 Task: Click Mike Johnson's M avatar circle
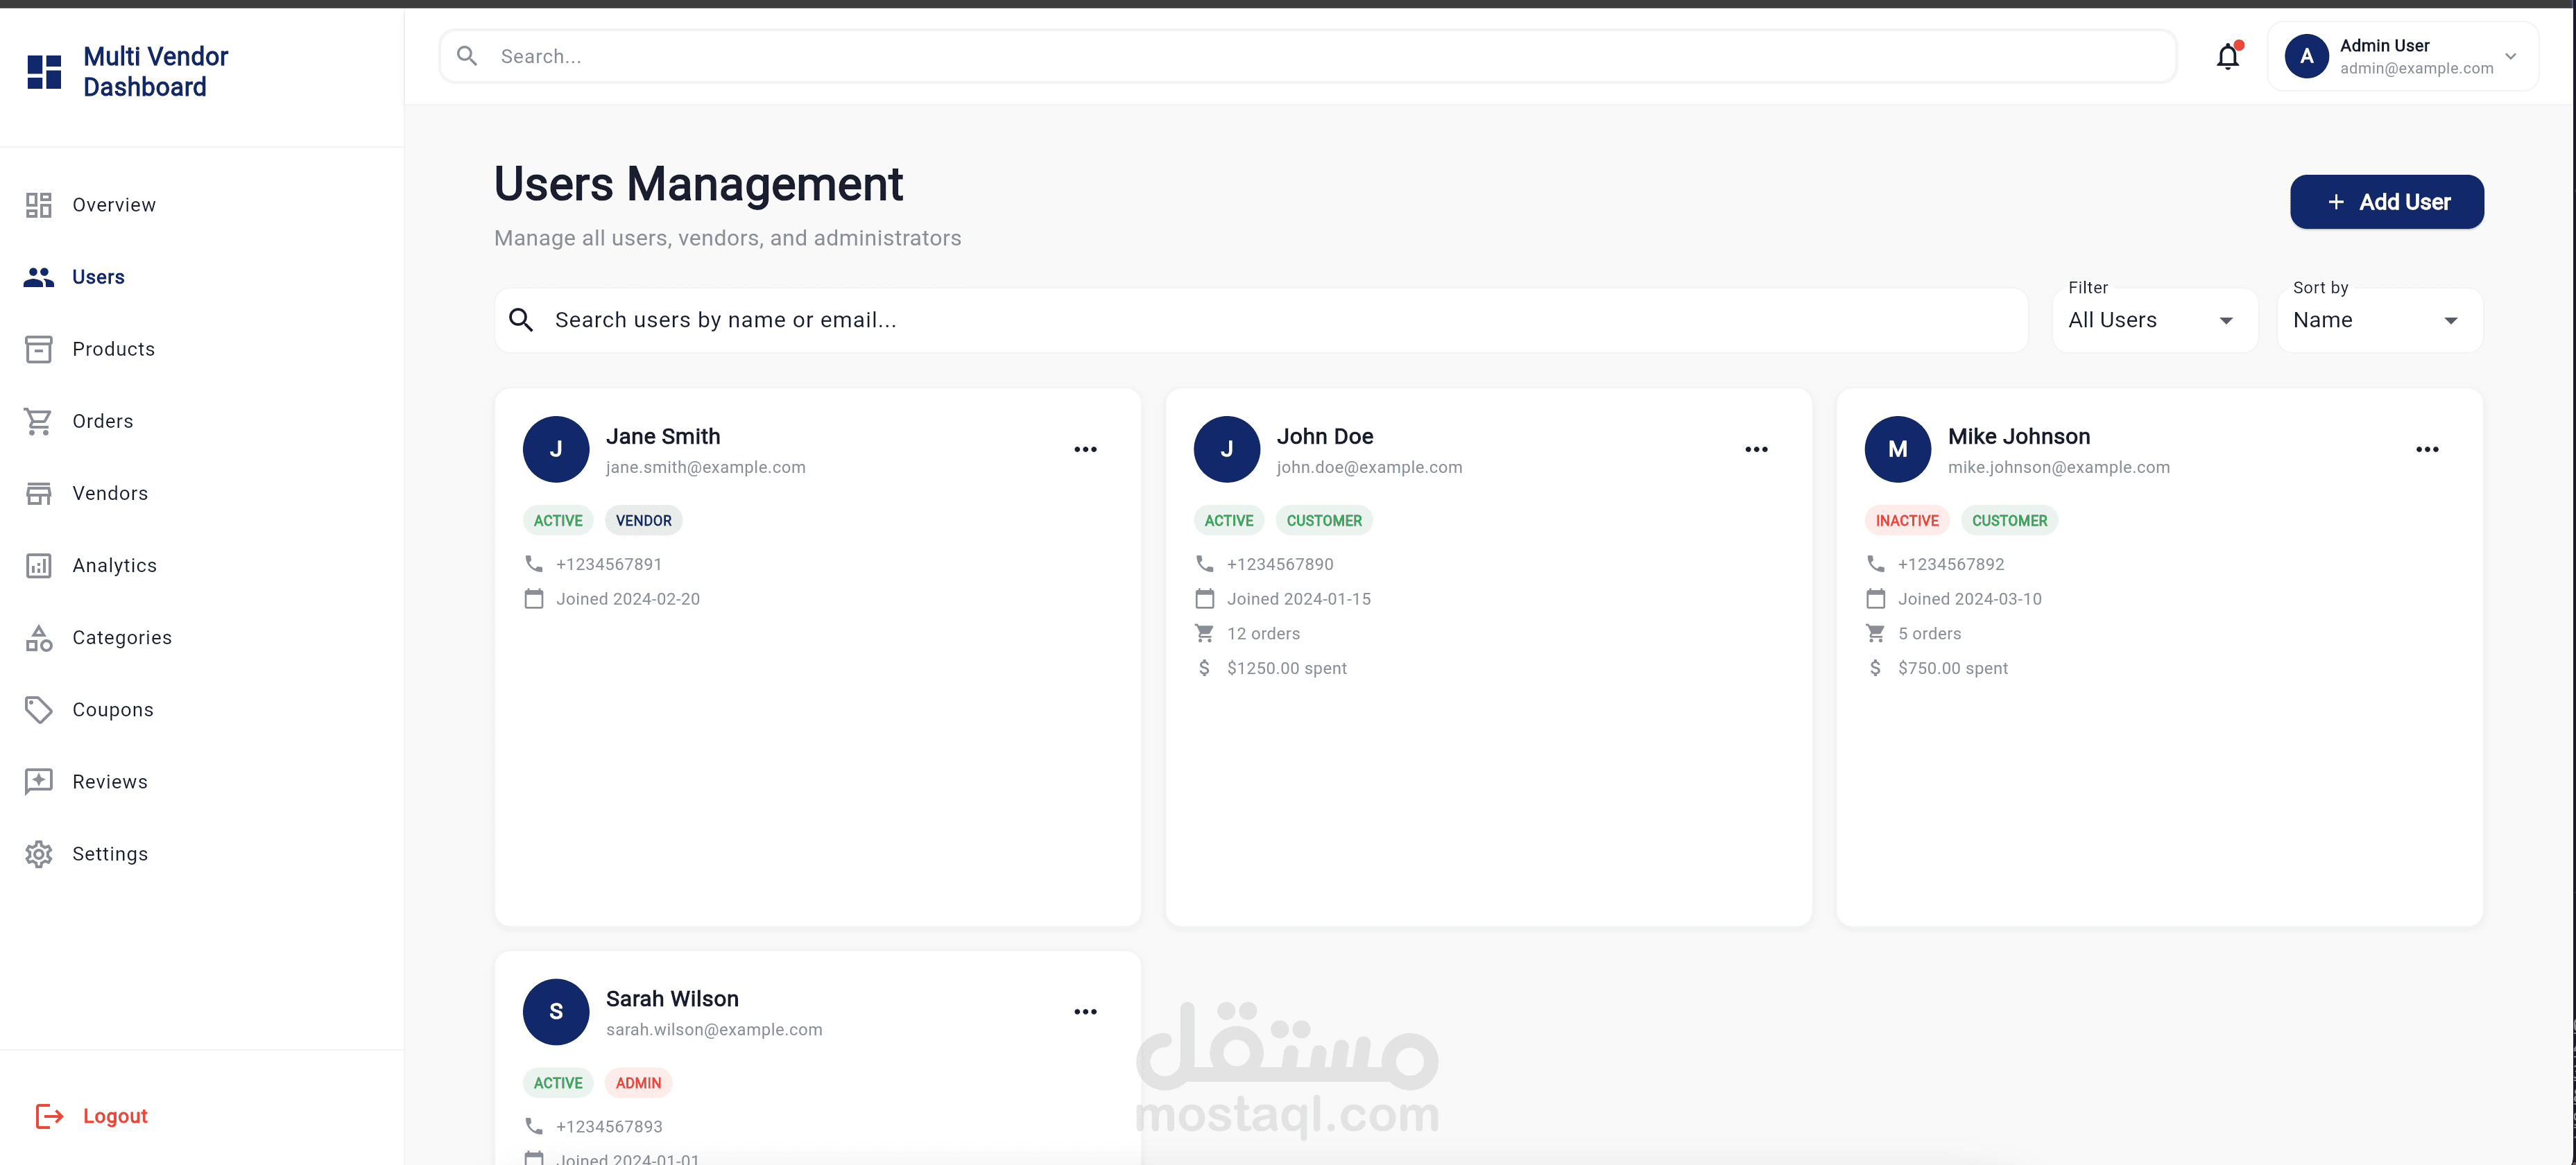tap(1897, 450)
